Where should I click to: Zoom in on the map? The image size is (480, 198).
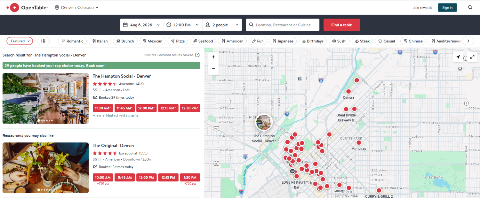coord(213,57)
